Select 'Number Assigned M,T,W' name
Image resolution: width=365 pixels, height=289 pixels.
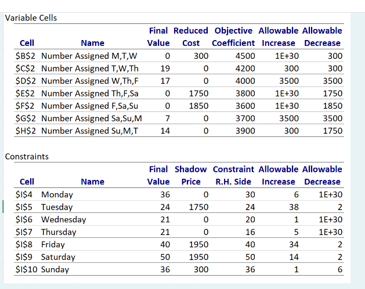[89, 56]
